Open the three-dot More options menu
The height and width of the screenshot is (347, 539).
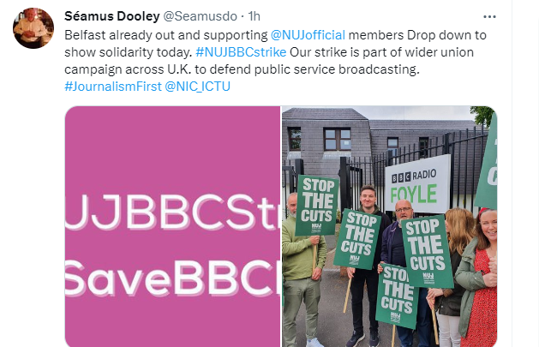coord(489,16)
